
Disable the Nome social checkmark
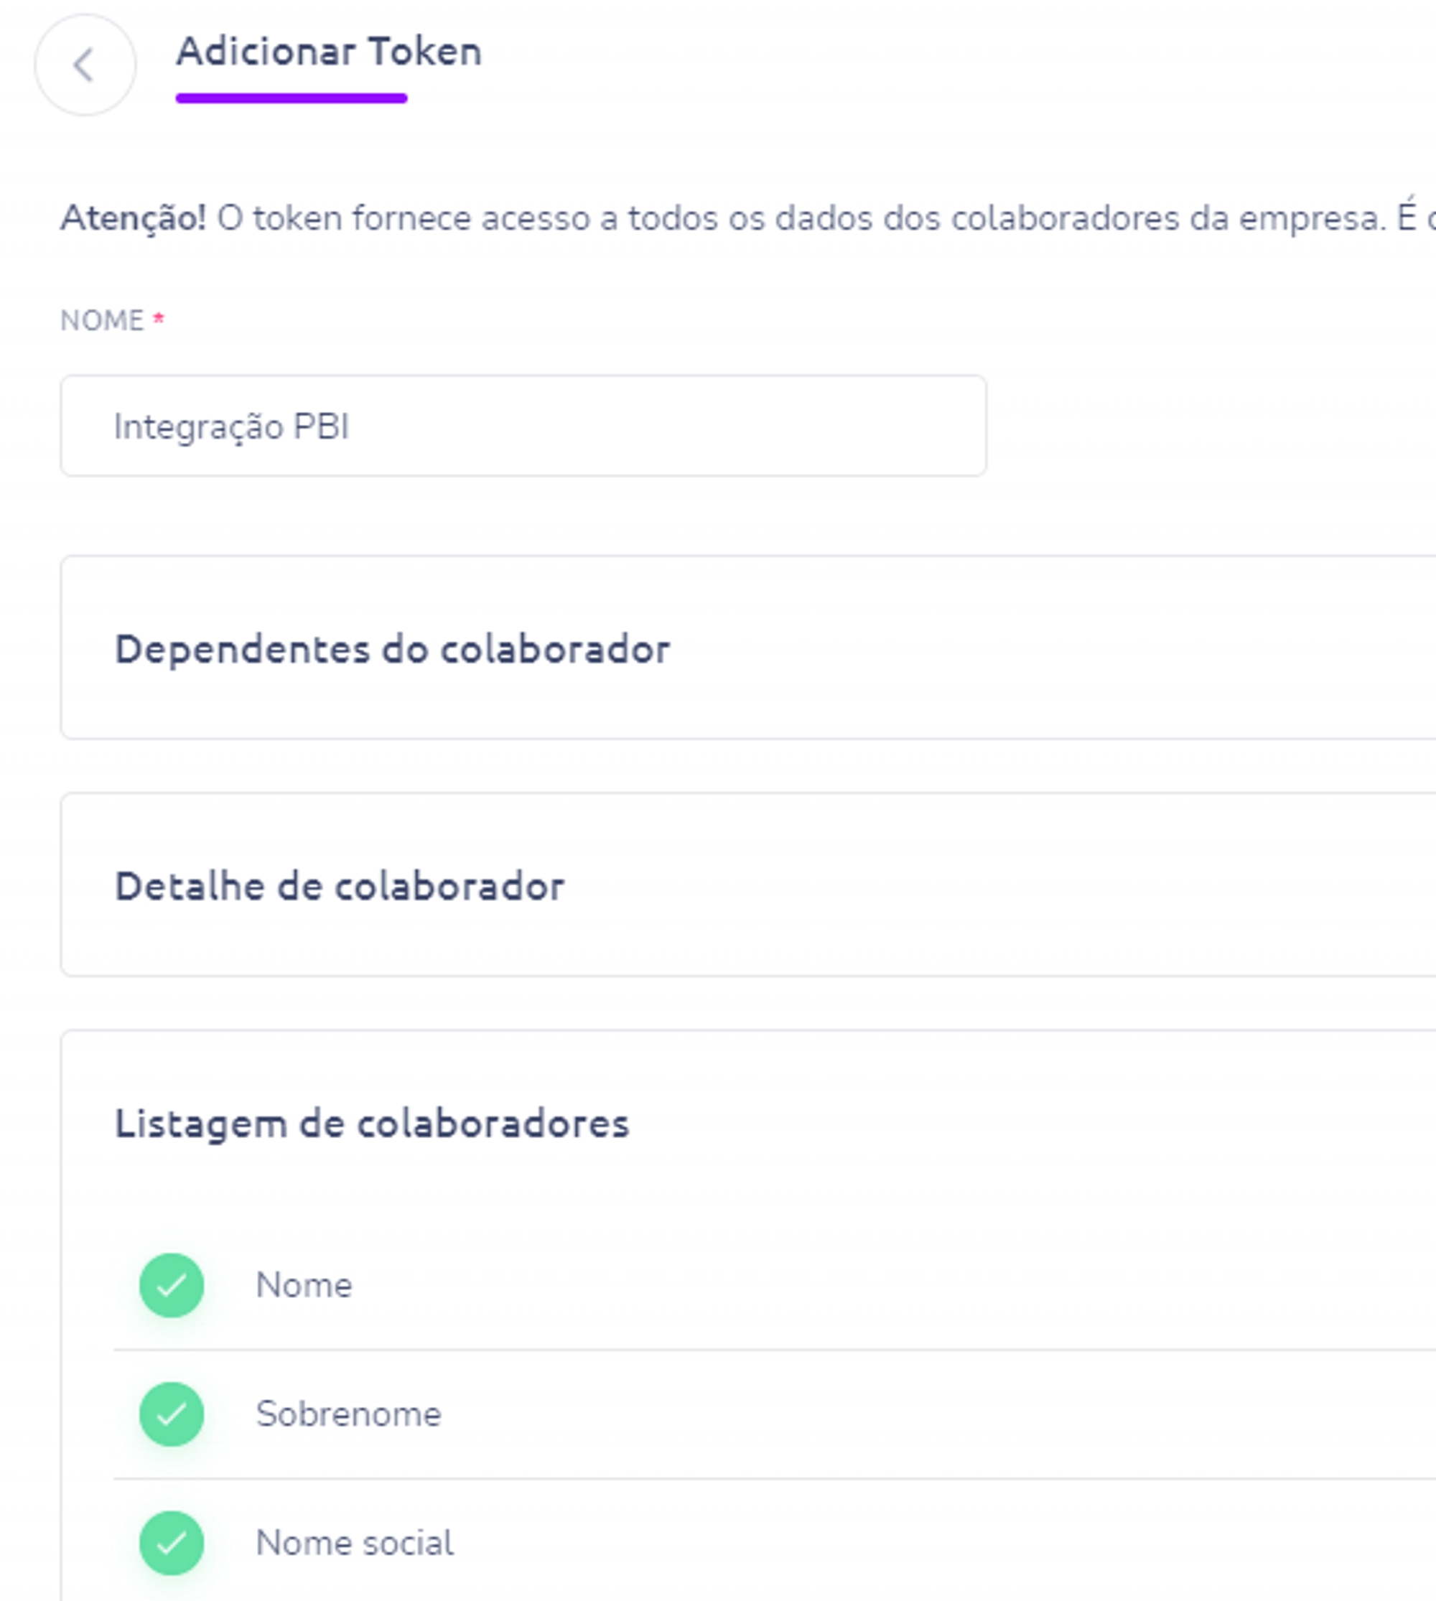point(171,1542)
